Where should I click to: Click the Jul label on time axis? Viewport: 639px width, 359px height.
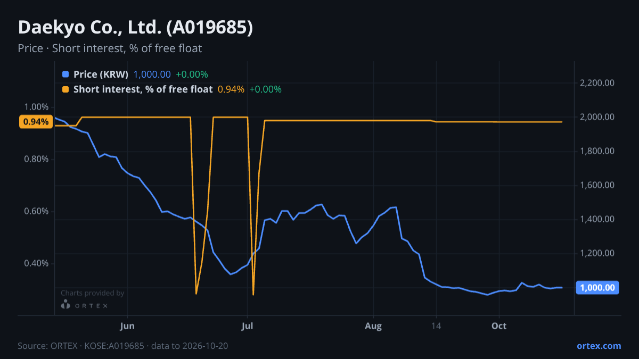tap(247, 325)
